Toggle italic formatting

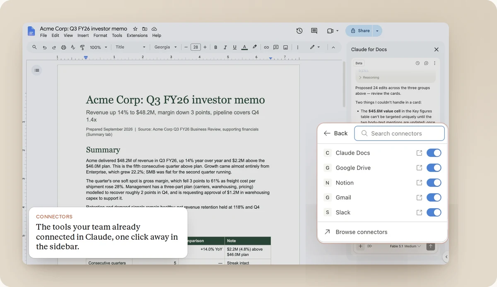click(x=225, y=47)
